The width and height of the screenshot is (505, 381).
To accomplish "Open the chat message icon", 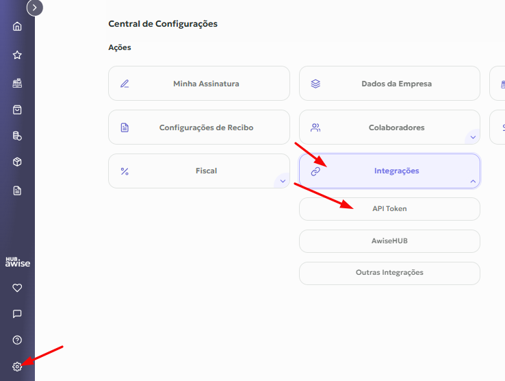I will point(17,314).
